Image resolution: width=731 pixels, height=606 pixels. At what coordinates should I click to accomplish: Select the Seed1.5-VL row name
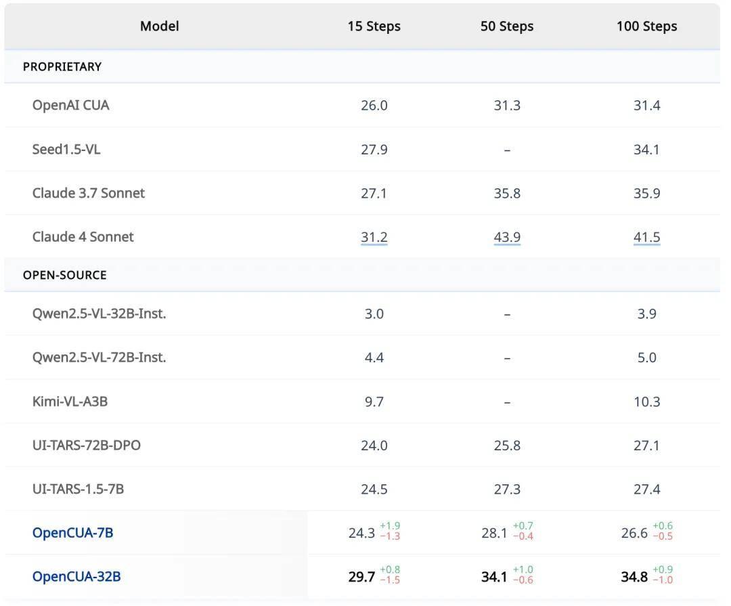(66, 149)
